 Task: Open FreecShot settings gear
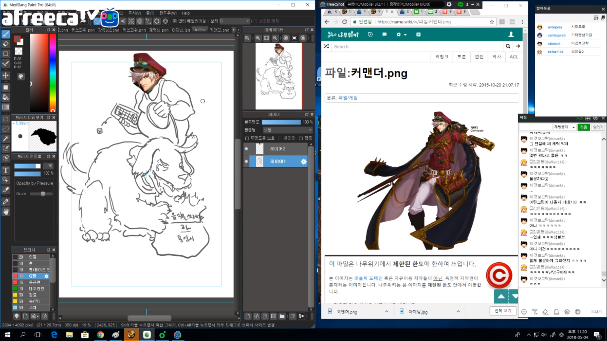pos(449,4)
